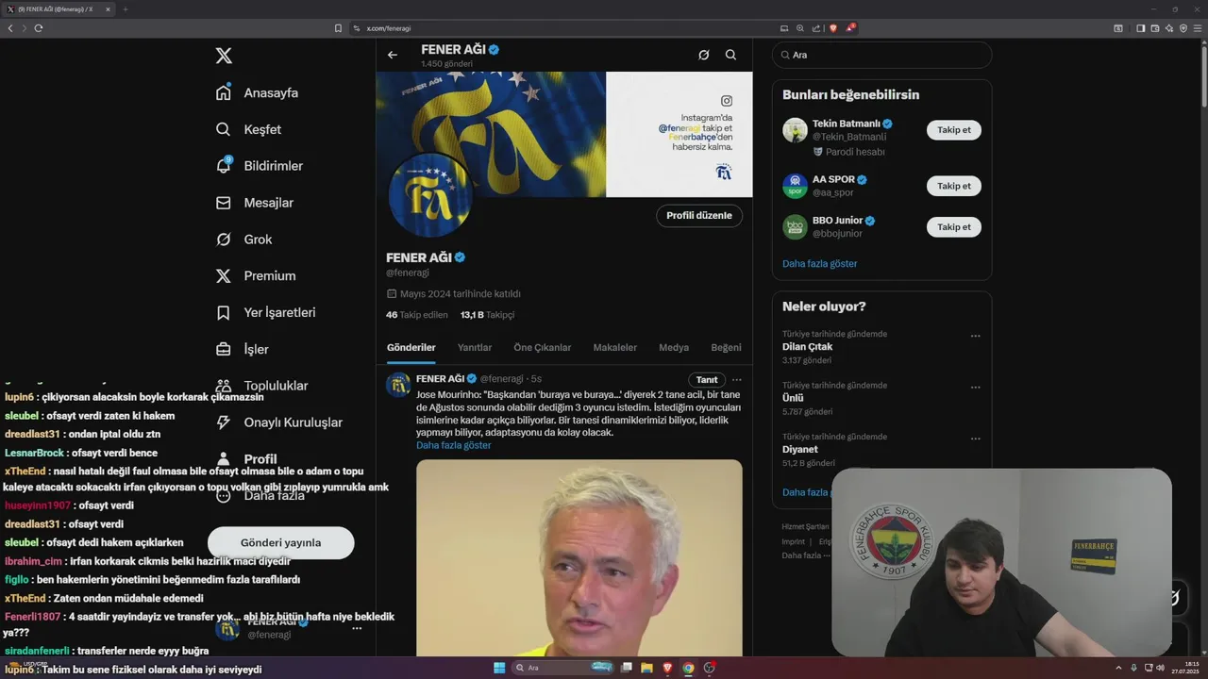Follow Tekin Batmanlı with Takip et
The image size is (1208, 679).
pos(953,130)
